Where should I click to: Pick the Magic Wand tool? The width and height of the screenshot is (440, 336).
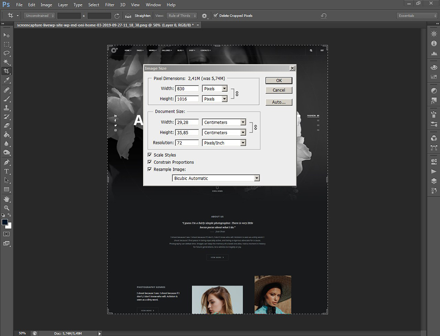(x=6, y=62)
